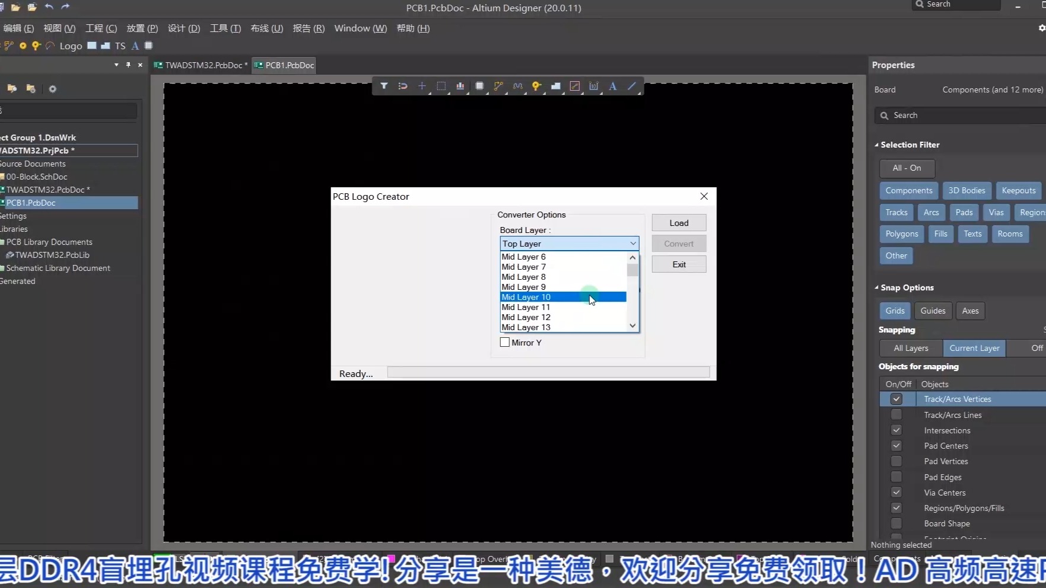The image size is (1046, 588).
Task: Choose the dashed rectangle select tool
Action: (441, 86)
